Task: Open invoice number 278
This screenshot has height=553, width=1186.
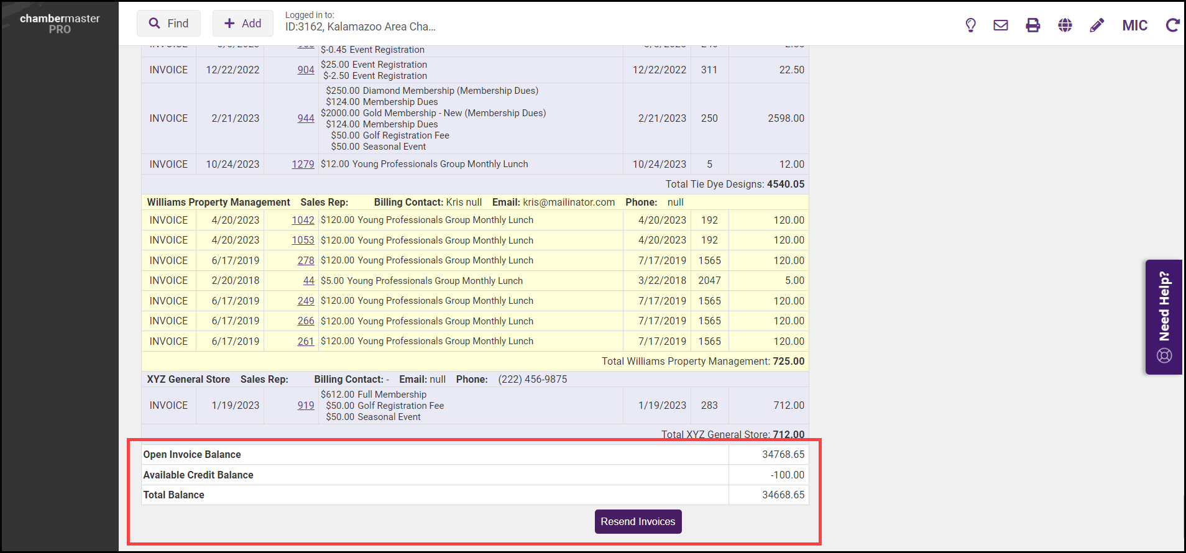Action: tap(305, 261)
